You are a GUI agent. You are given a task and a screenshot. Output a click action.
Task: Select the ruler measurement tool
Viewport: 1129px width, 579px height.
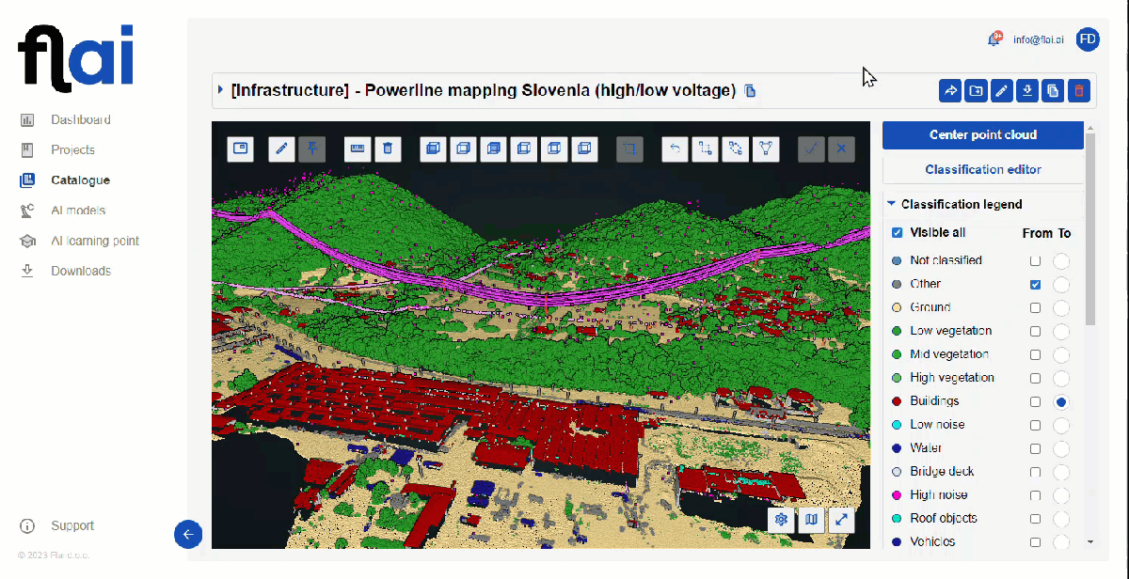[358, 149]
